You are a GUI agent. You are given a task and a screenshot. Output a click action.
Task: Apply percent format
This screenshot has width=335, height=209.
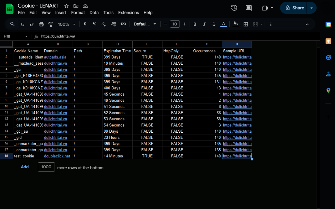[94, 24]
